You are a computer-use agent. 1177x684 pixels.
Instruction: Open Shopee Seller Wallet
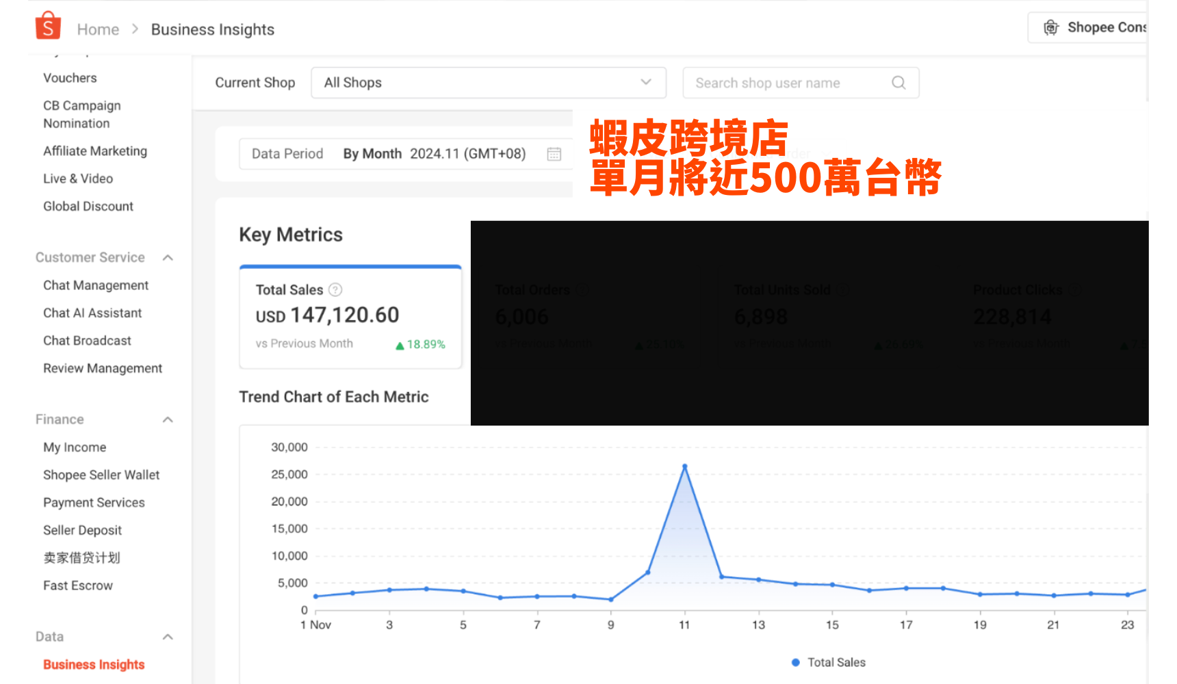point(101,475)
